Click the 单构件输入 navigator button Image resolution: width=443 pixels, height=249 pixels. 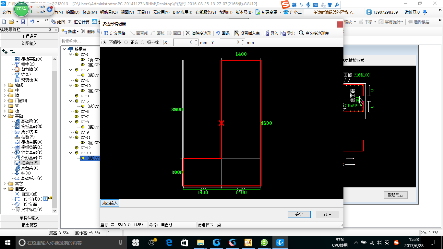[x=29, y=218]
